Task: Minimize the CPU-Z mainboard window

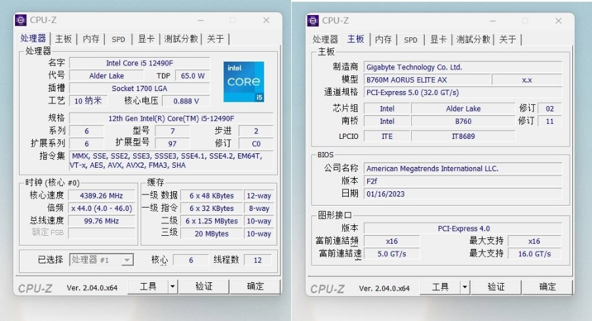Action: tap(493, 20)
